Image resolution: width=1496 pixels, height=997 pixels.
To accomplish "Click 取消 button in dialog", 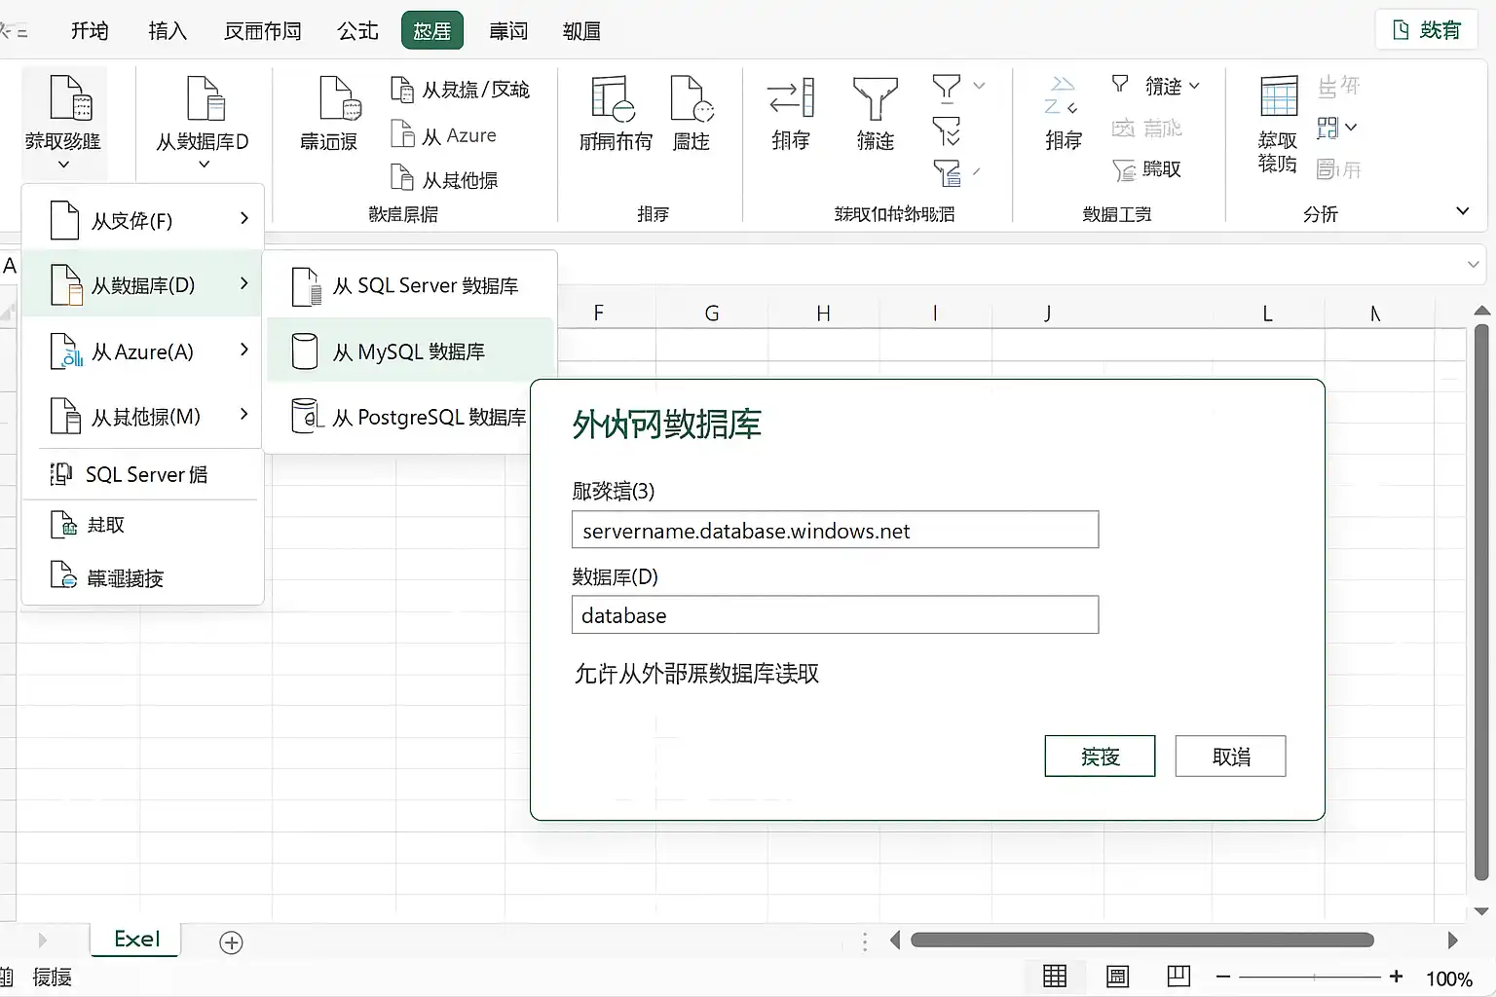I will coord(1230,757).
